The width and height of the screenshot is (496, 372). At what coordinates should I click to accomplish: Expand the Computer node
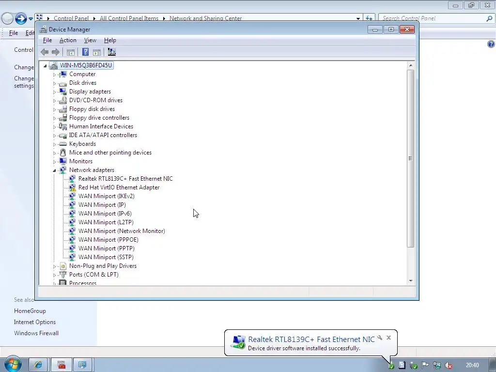pos(54,75)
